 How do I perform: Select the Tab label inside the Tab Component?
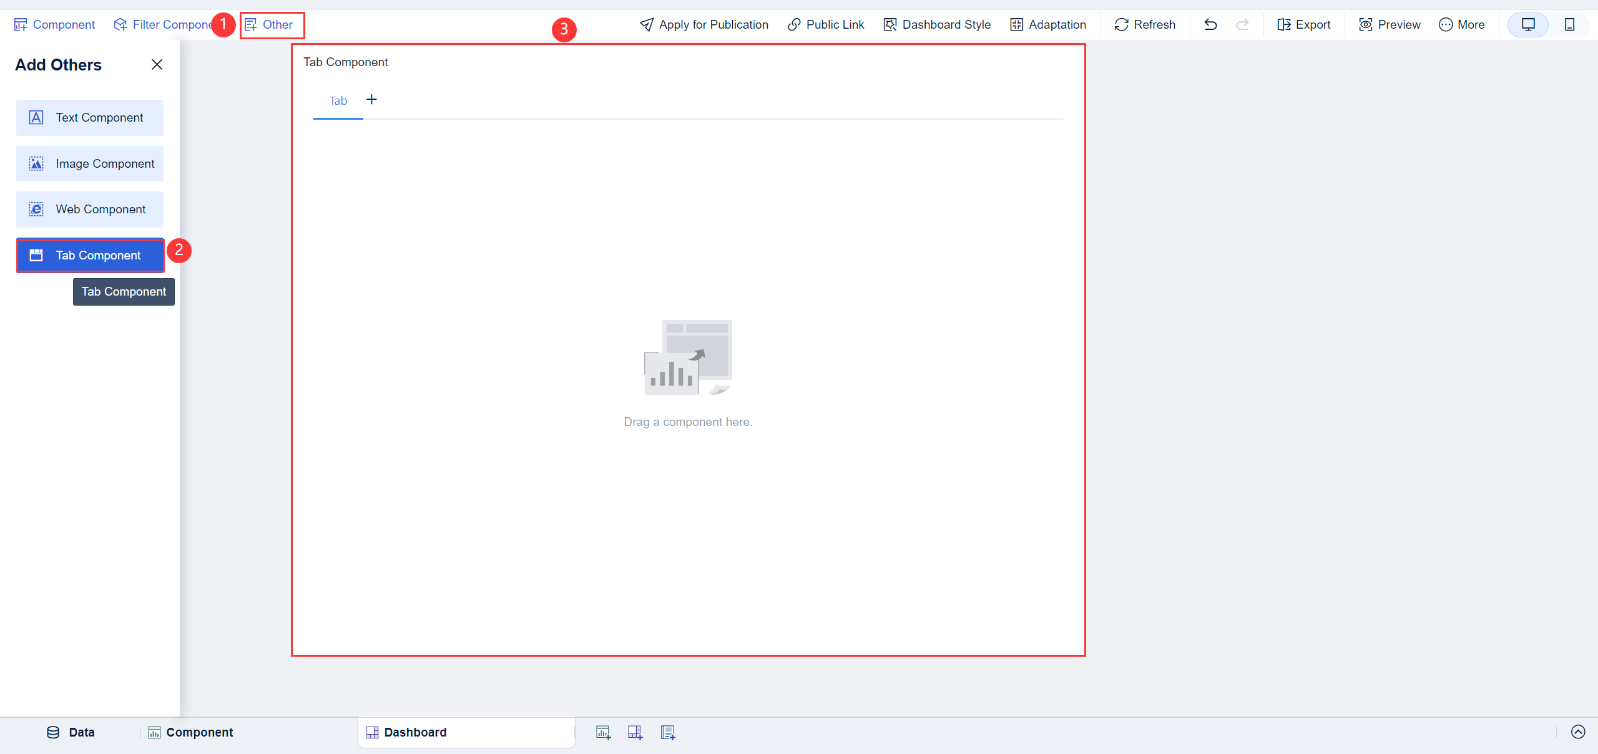[x=338, y=100]
